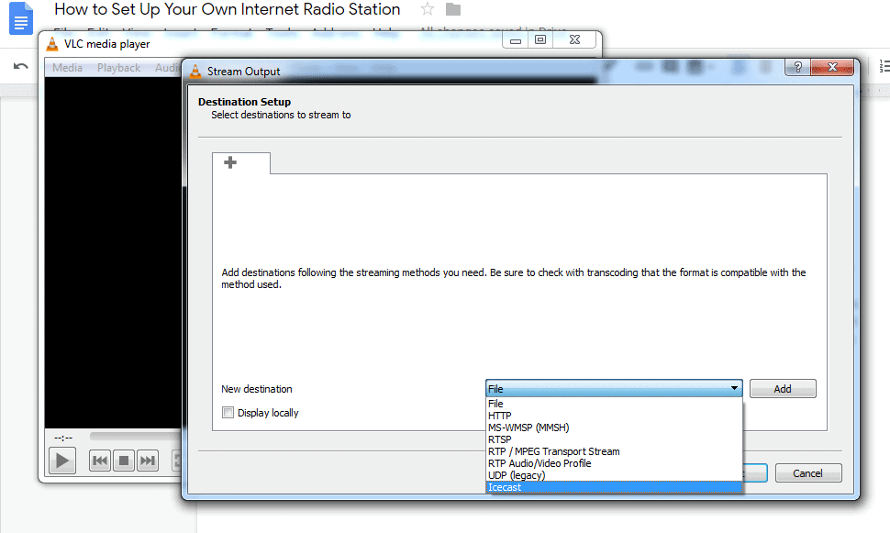The image size is (890, 533).
Task: Click the document title text
Action: [227, 10]
